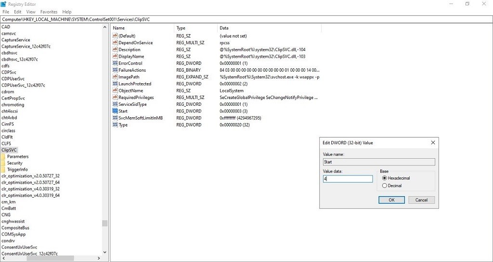The height and width of the screenshot is (262, 493).
Task: Select the CompositeBus key
Action: [15, 228]
